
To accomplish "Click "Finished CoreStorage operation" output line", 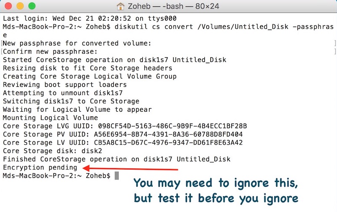I will pos(116,159).
